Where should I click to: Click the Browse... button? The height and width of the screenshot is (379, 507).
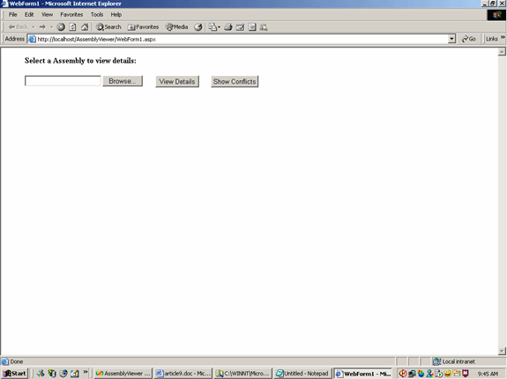coord(123,81)
